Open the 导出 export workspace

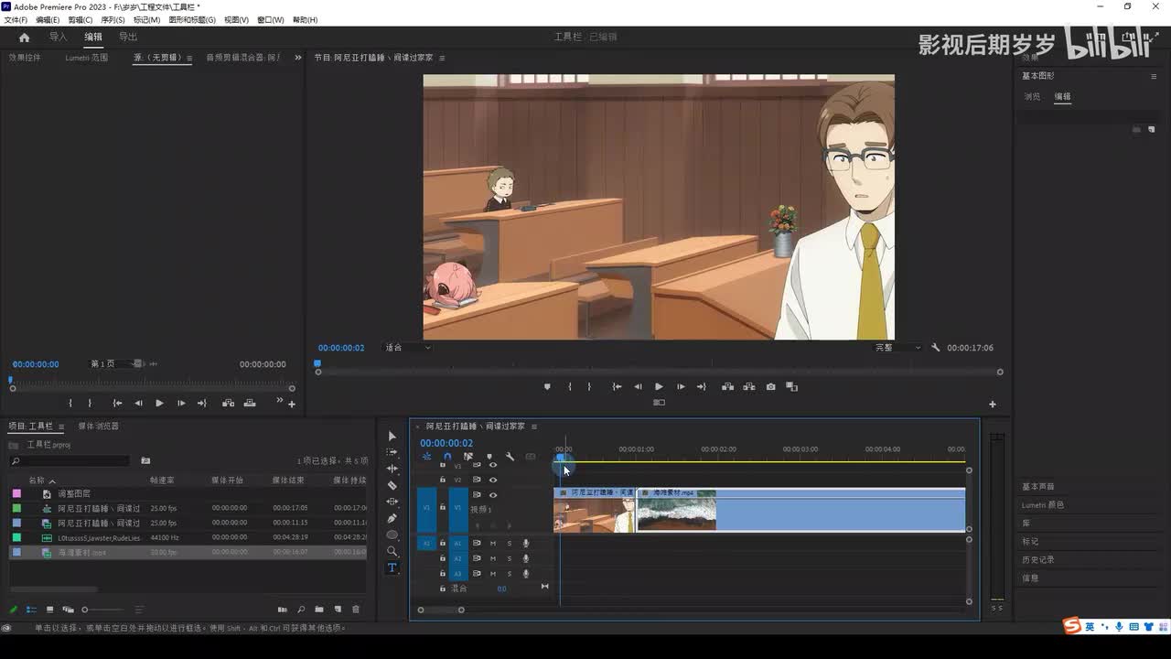(x=128, y=37)
